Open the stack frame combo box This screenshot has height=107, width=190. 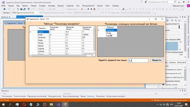[x=137, y=12]
